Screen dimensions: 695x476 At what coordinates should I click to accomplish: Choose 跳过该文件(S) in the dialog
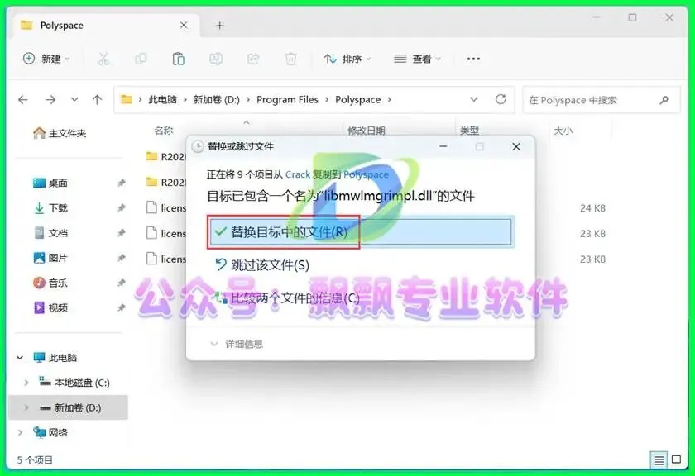tap(262, 265)
